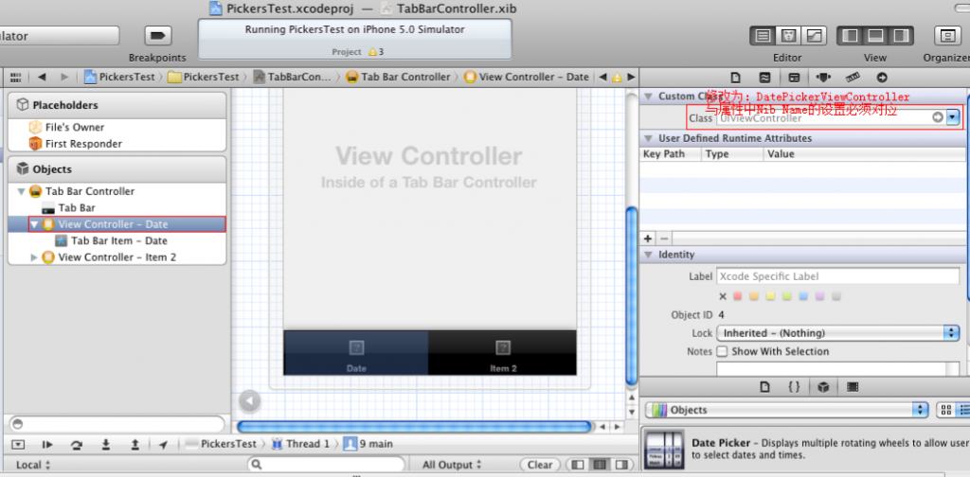
Task: Select Date Picker object in library
Action: (805, 450)
